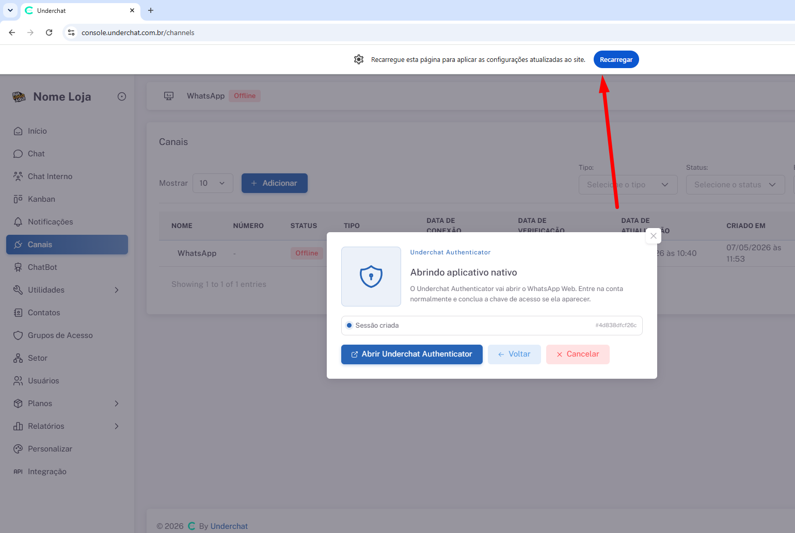
Task: Click the browser reload icon
Action: click(x=49, y=33)
